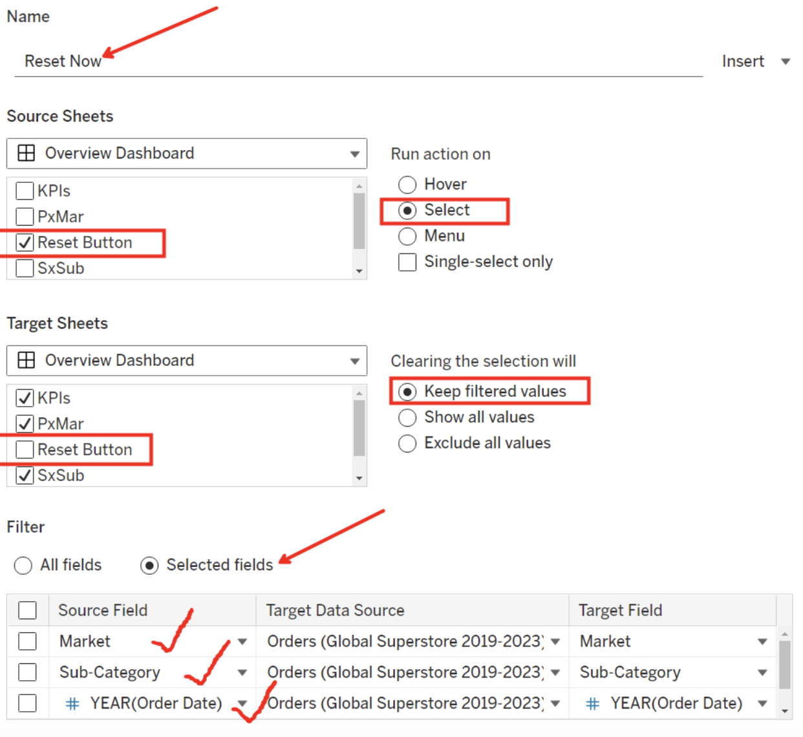Open the Target Data Source dropdown for Sub-Category
The width and height of the screenshot is (803, 737).
555,672
